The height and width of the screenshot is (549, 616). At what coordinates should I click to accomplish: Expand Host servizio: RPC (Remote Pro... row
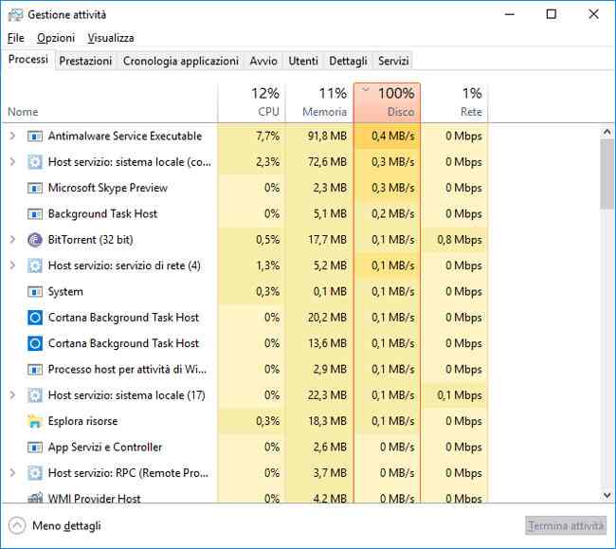12,473
